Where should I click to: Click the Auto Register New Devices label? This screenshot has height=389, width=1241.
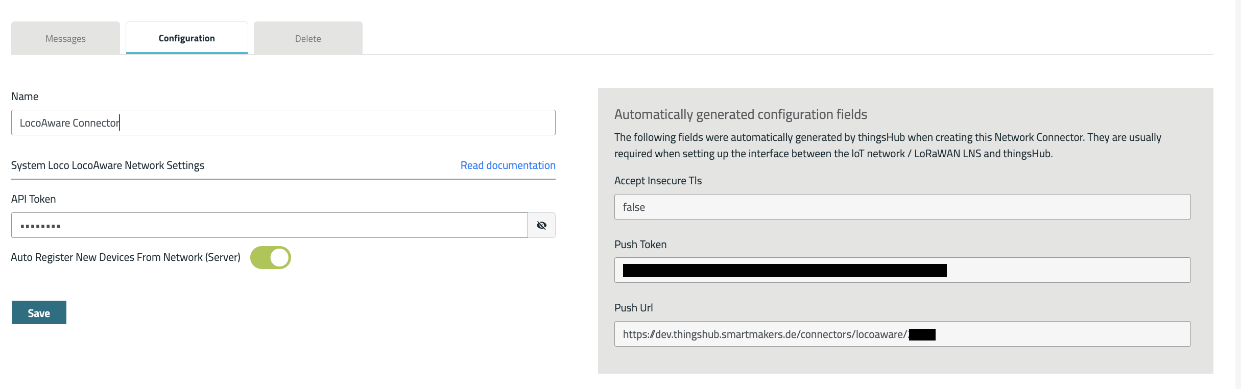pyautogui.click(x=126, y=257)
